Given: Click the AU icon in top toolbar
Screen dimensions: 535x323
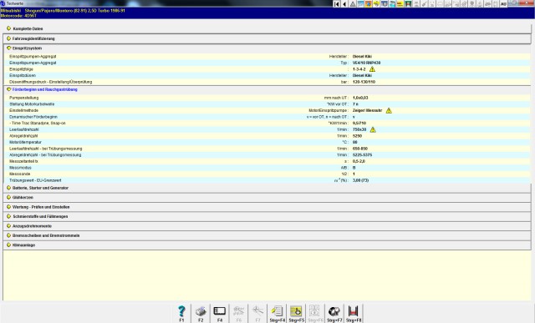Looking at the screenshot, I should pyautogui.click(x=503, y=3).
